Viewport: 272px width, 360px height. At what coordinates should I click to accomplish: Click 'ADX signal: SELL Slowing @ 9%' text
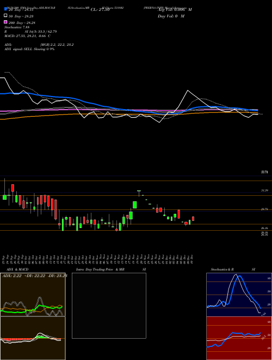click(x=29, y=49)
